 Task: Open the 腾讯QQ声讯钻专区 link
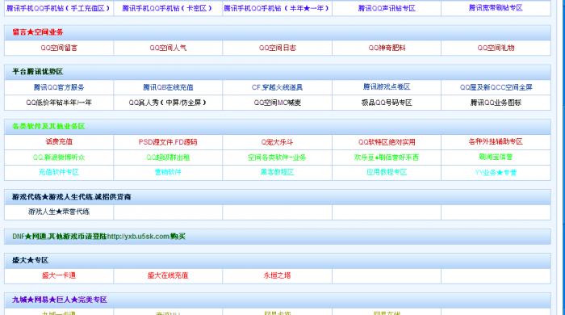387,8
